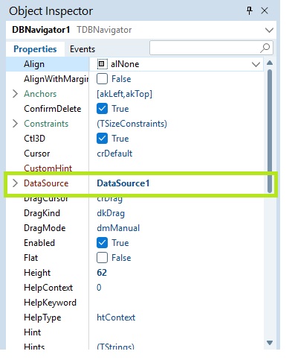
Task: Open the DBNavigator1 component selector dropdown
Action: 269,30
